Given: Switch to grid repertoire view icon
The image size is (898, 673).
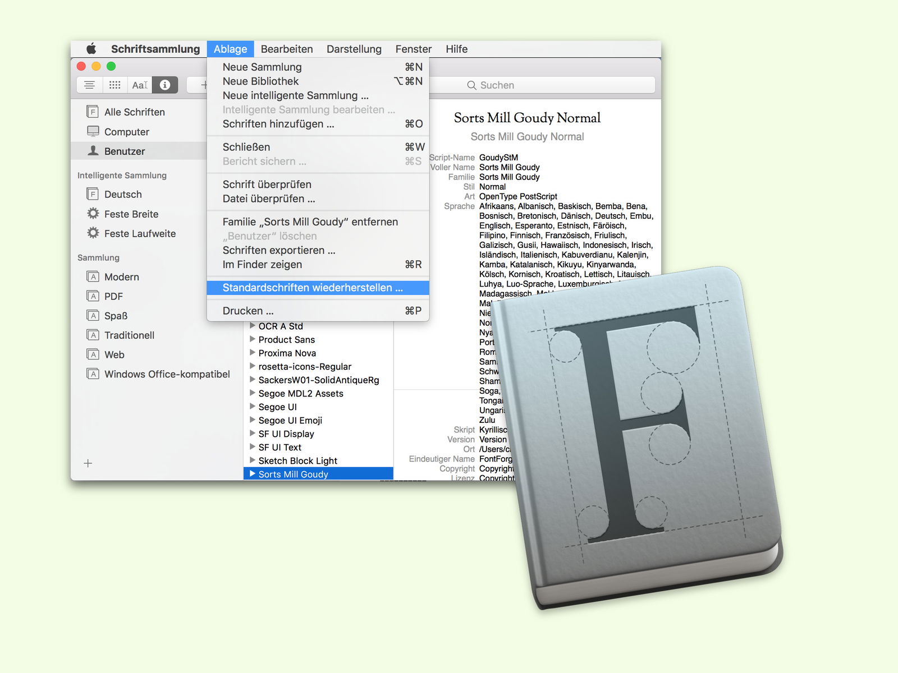Looking at the screenshot, I should [114, 85].
